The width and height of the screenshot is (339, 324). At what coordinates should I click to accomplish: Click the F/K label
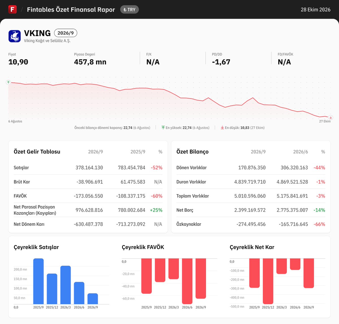coord(149,54)
